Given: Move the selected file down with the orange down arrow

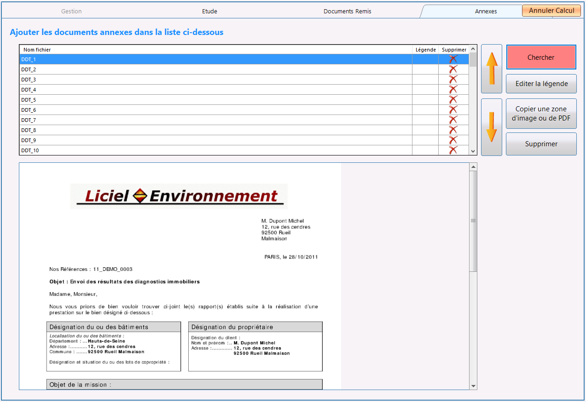Looking at the screenshot, I should coord(492,127).
